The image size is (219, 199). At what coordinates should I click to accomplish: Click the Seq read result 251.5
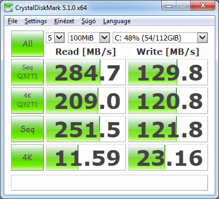point(86,129)
